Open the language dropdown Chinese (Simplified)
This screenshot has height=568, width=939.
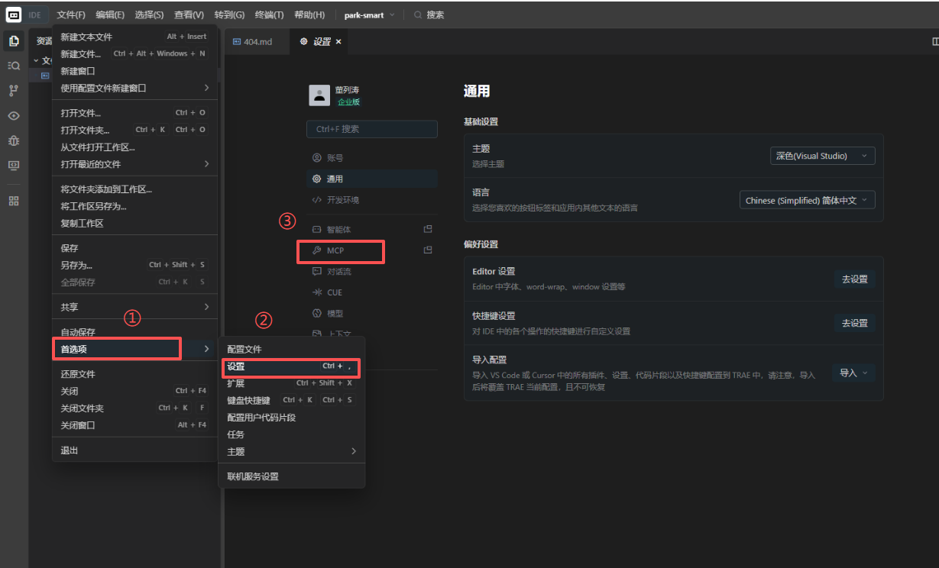807,200
